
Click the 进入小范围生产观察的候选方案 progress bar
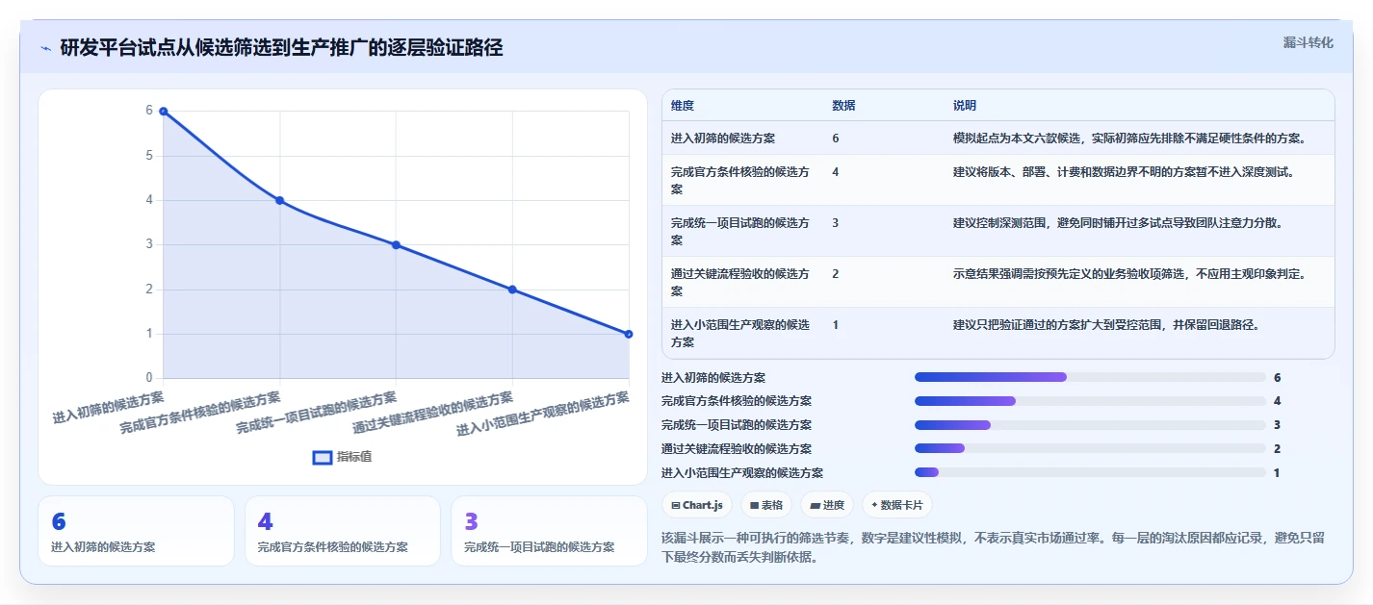(x=1090, y=472)
